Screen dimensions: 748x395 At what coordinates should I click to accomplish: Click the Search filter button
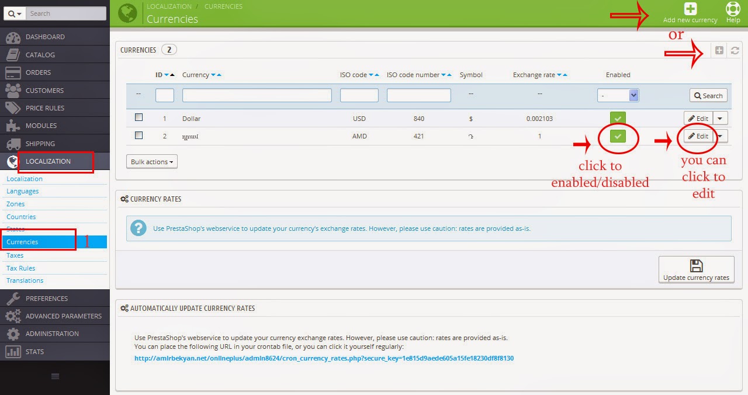(x=708, y=96)
